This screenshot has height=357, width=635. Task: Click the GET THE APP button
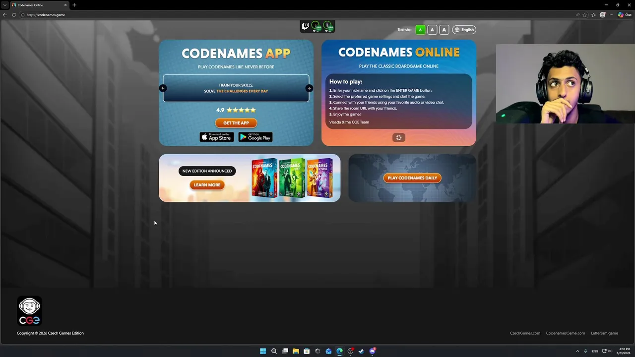(236, 123)
